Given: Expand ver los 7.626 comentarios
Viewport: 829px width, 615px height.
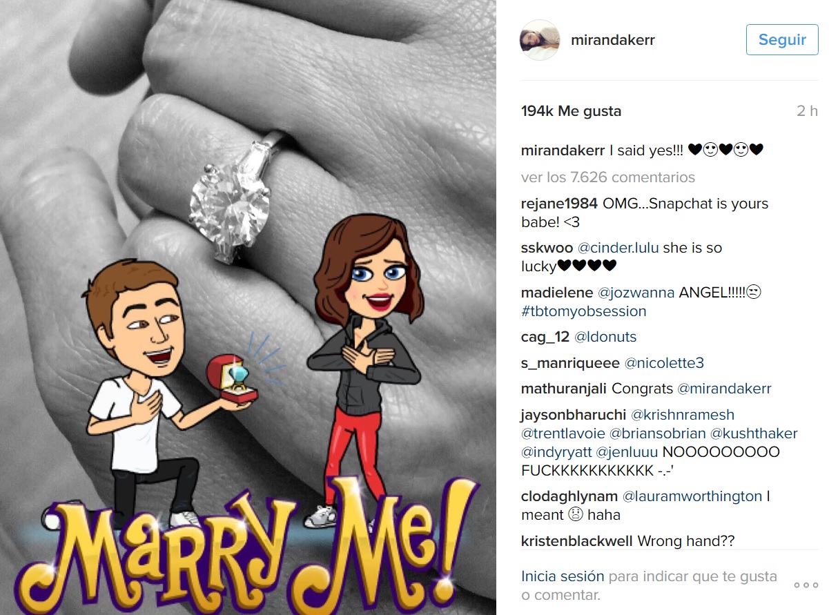Looking at the screenshot, I should pos(608,177).
